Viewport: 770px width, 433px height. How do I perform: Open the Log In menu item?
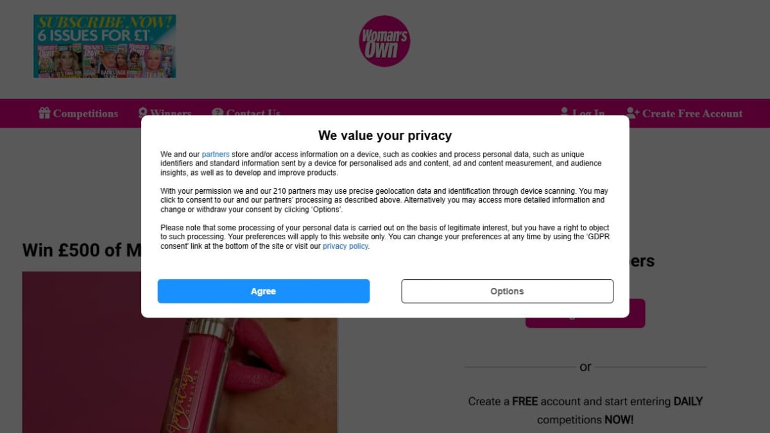(588, 112)
